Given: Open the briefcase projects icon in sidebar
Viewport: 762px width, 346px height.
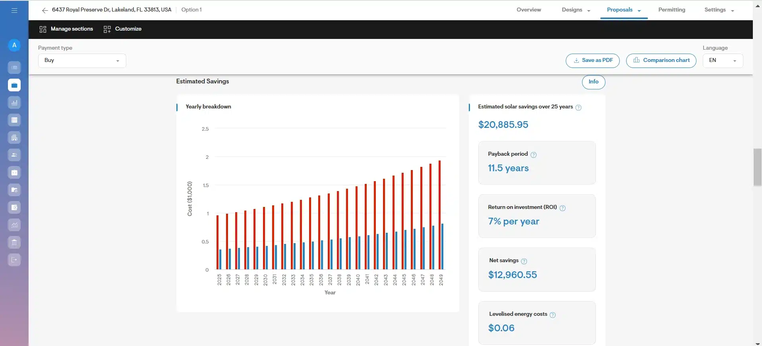Looking at the screenshot, I should click(x=14, y=85).
